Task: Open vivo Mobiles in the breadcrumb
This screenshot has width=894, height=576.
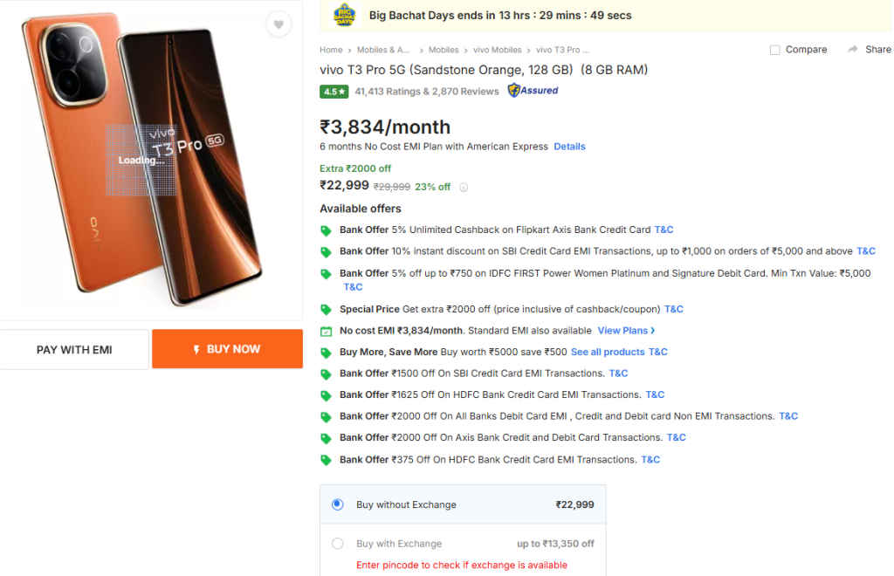Action: [x=498, y=50]
